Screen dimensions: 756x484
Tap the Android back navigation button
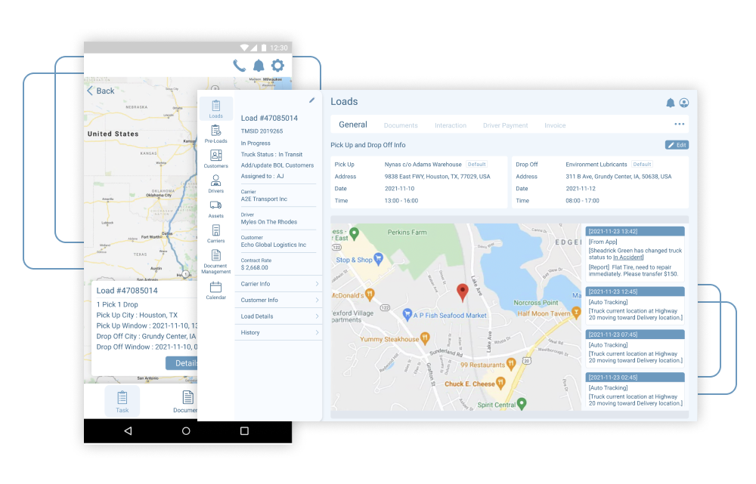point(128,430)
